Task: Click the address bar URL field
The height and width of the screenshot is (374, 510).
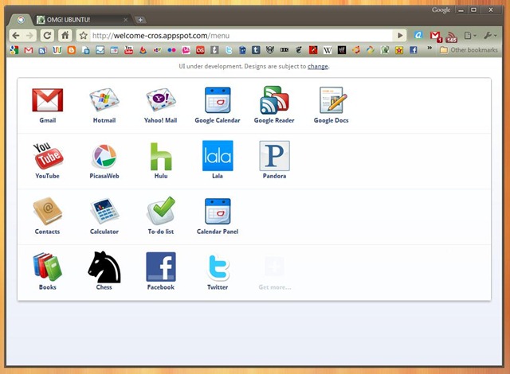Action: [x=240, y=35]
